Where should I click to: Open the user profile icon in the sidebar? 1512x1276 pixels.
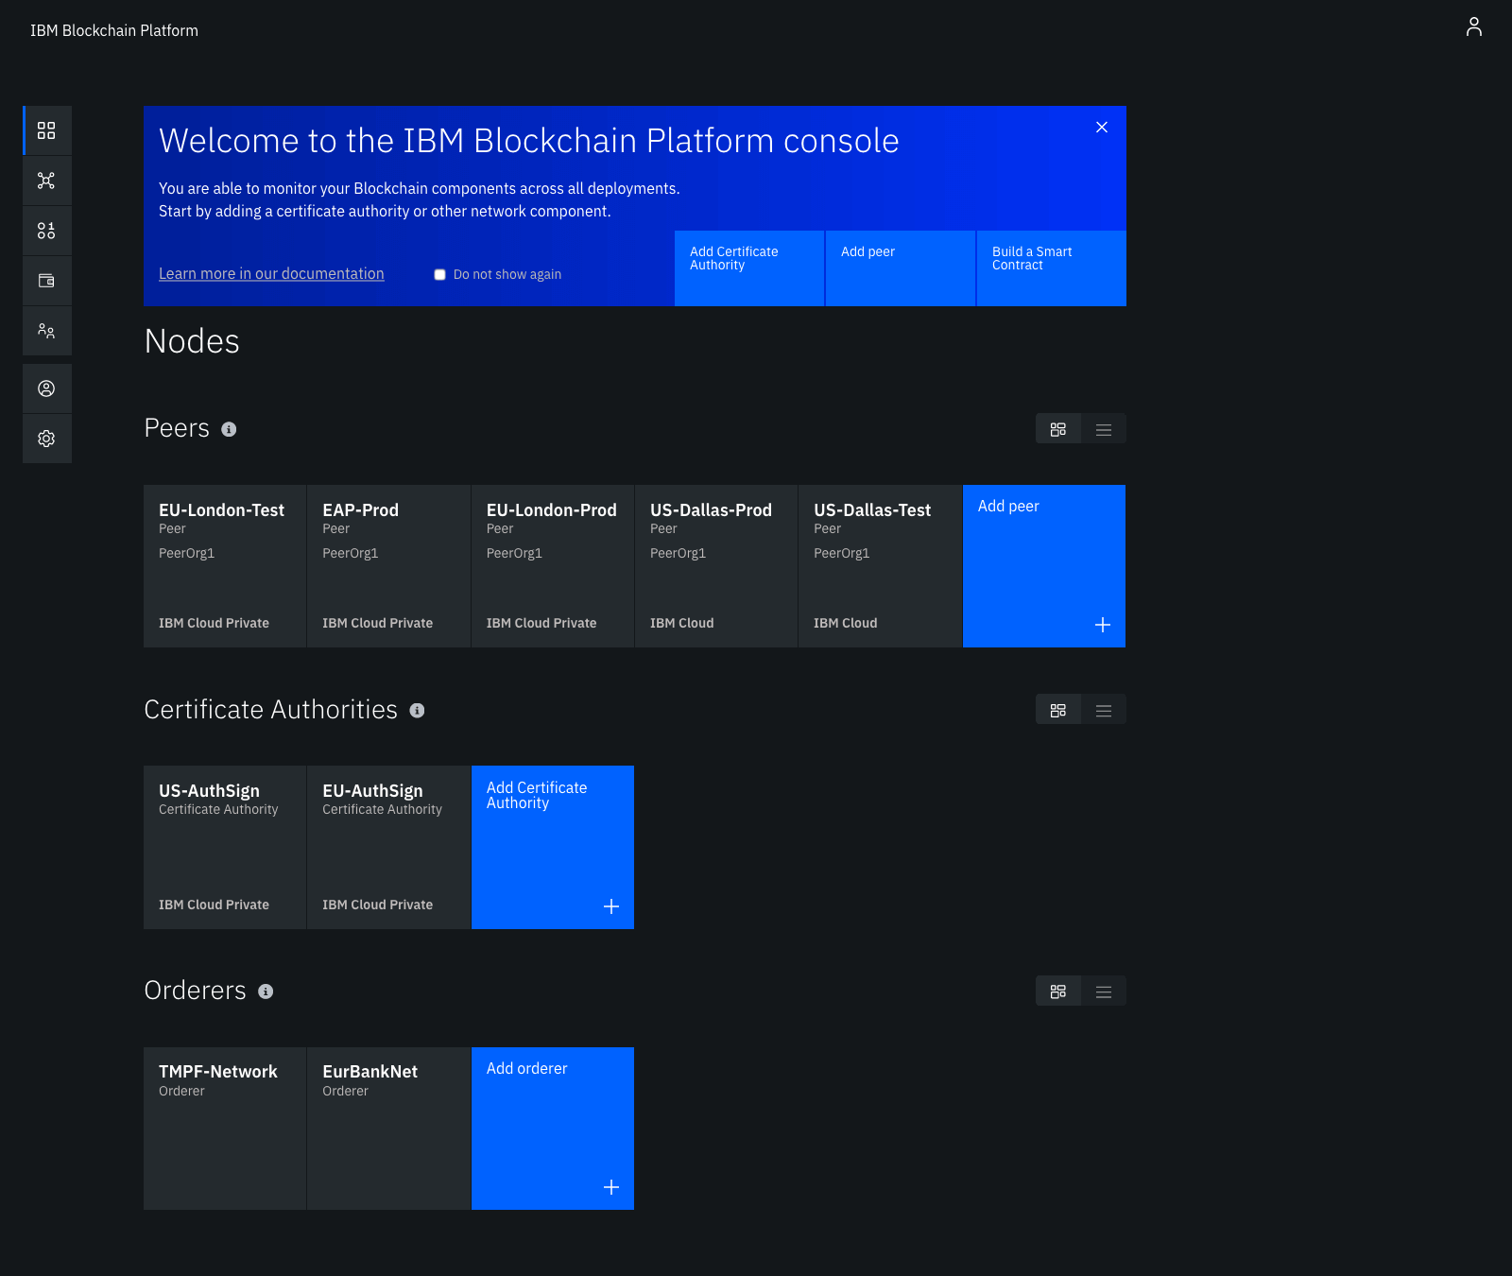(x=46, y=388)
